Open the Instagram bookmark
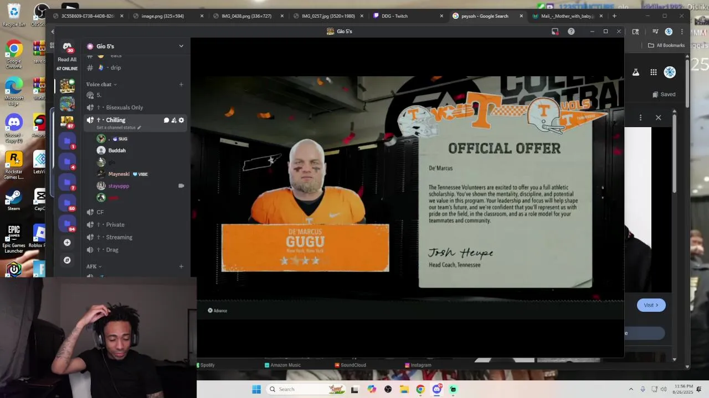The width and height of the screenshot is (709, 398). click(418, 365)
